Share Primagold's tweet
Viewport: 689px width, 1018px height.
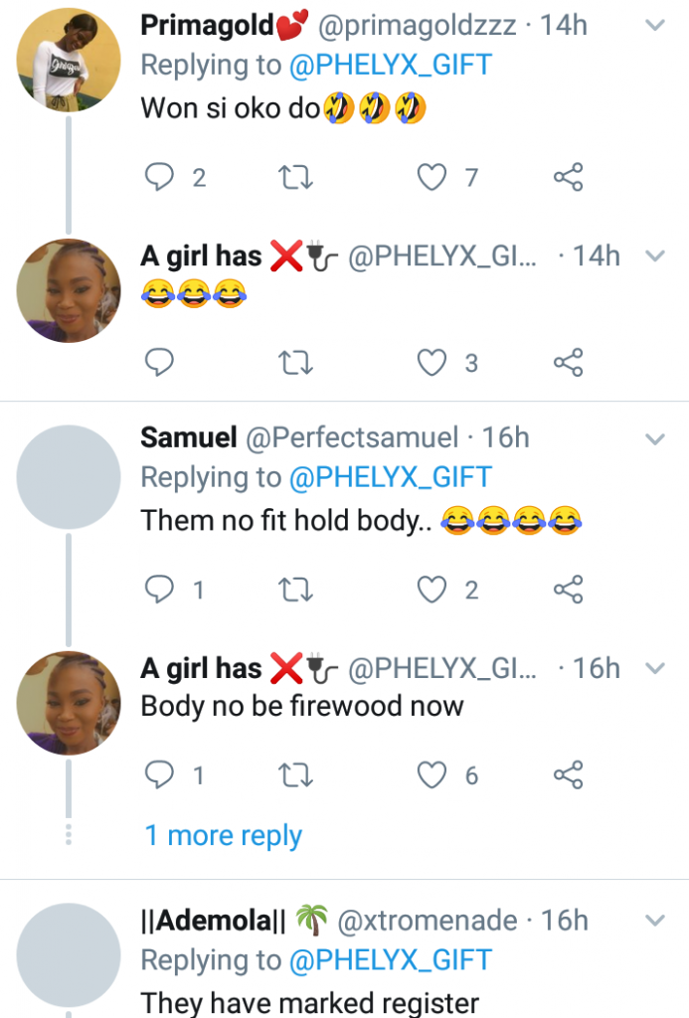point(568,178)
